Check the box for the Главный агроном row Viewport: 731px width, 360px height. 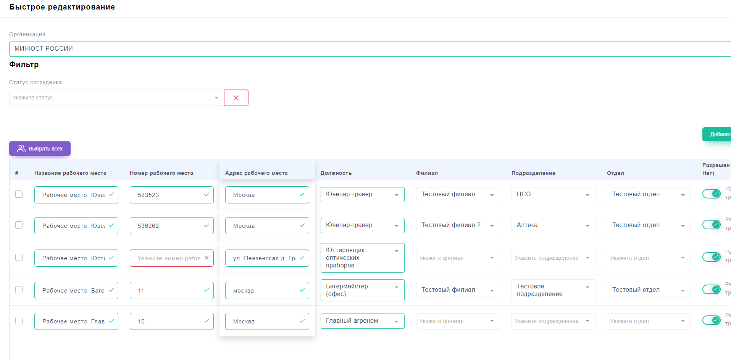tap(19, 321)
